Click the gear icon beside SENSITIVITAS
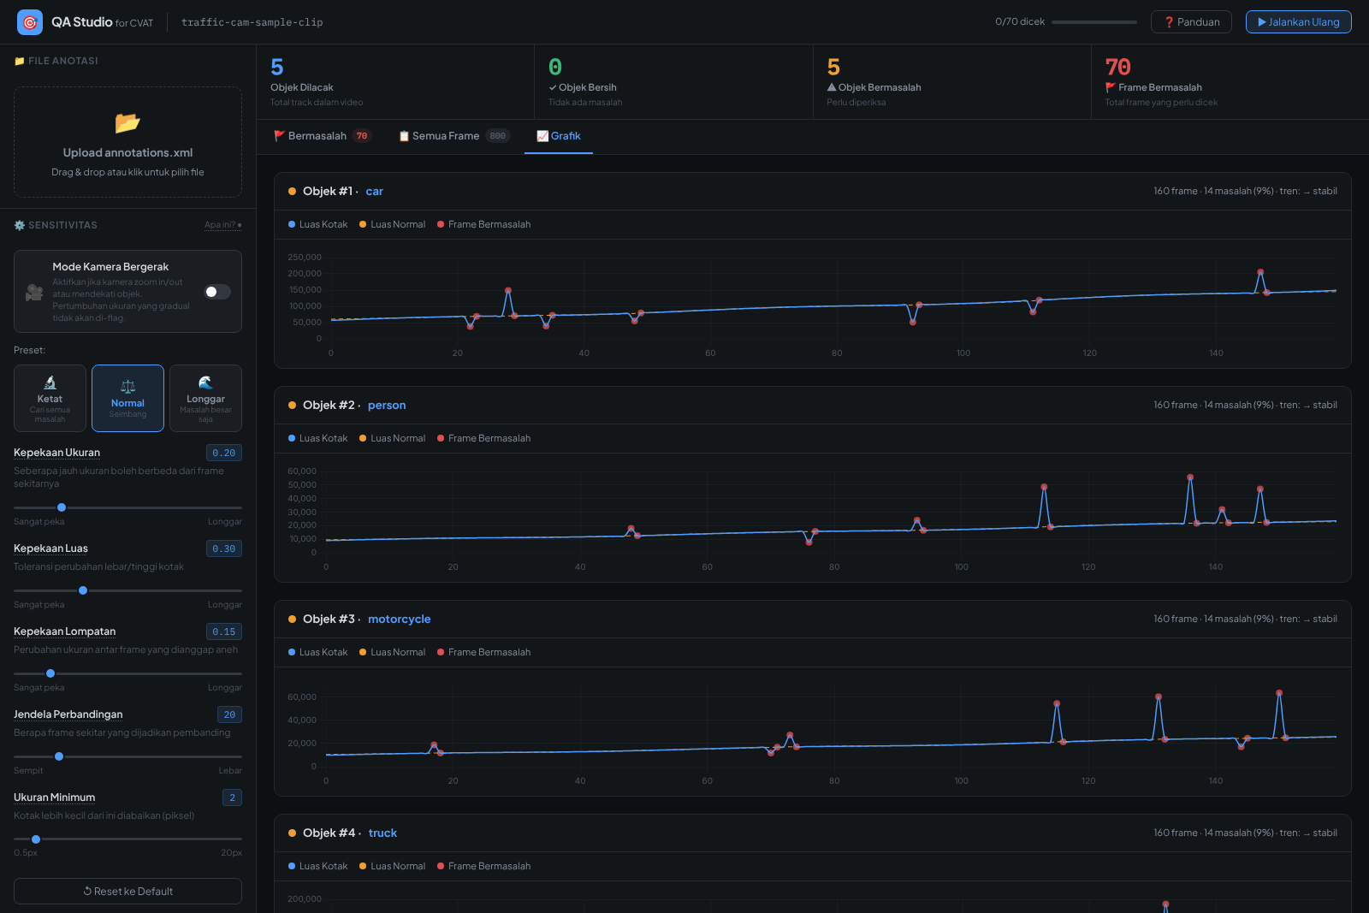 pyautogui.click(x=20, y=225)
